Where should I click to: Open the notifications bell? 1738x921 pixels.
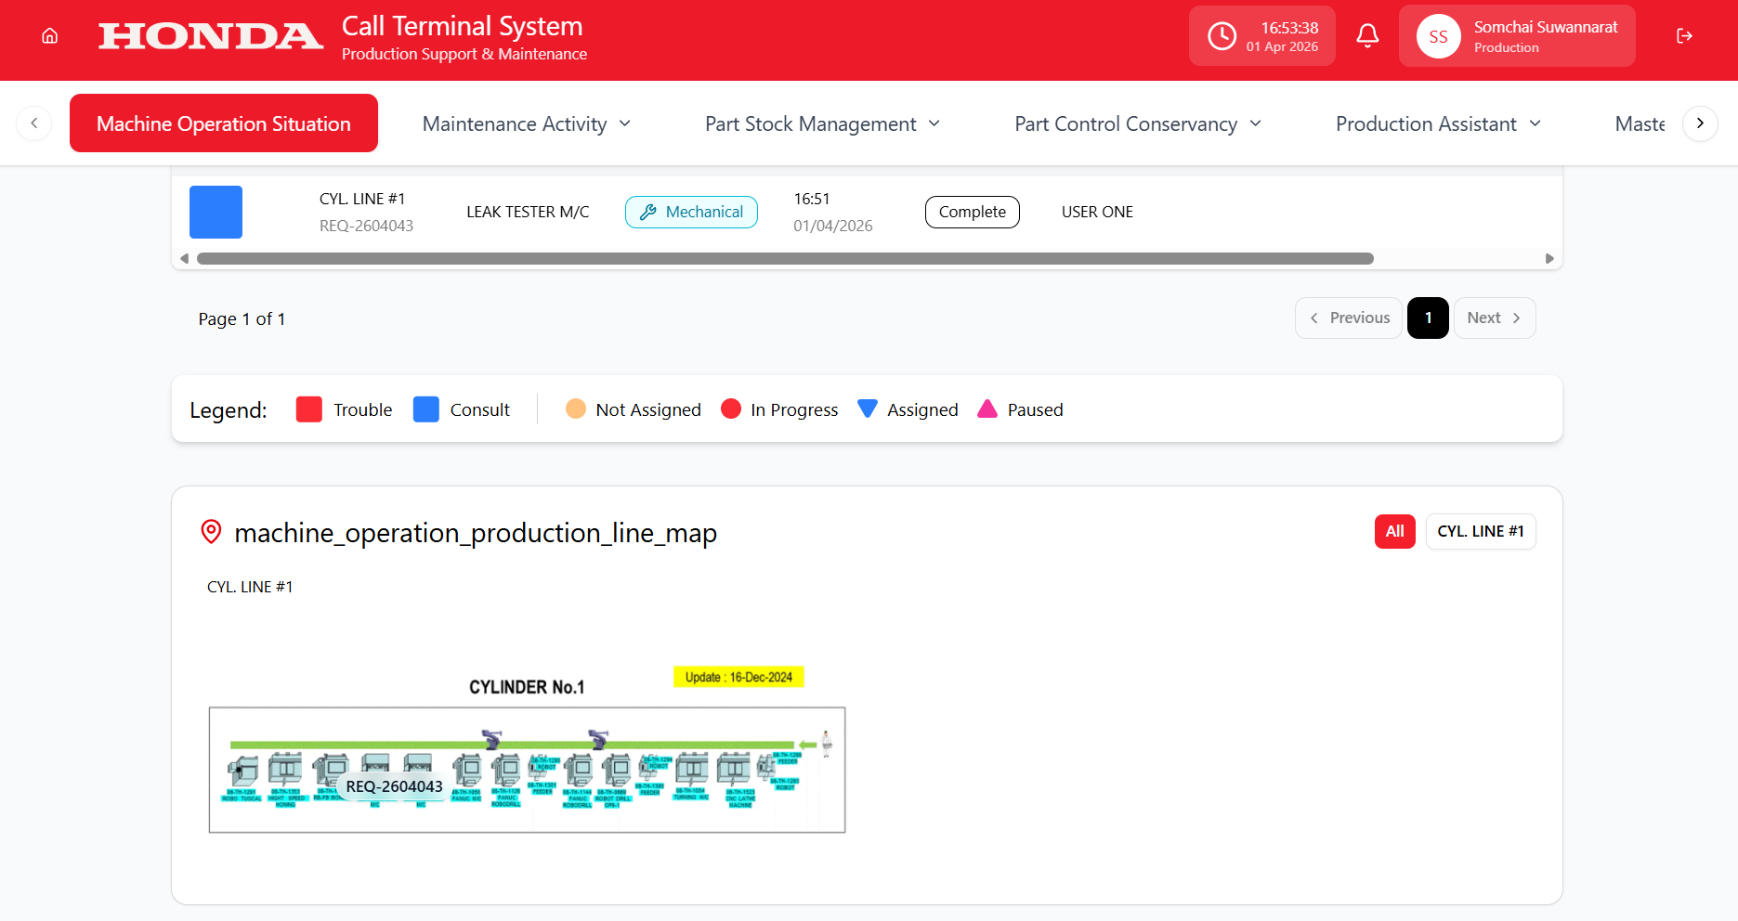coord(1367,36)
